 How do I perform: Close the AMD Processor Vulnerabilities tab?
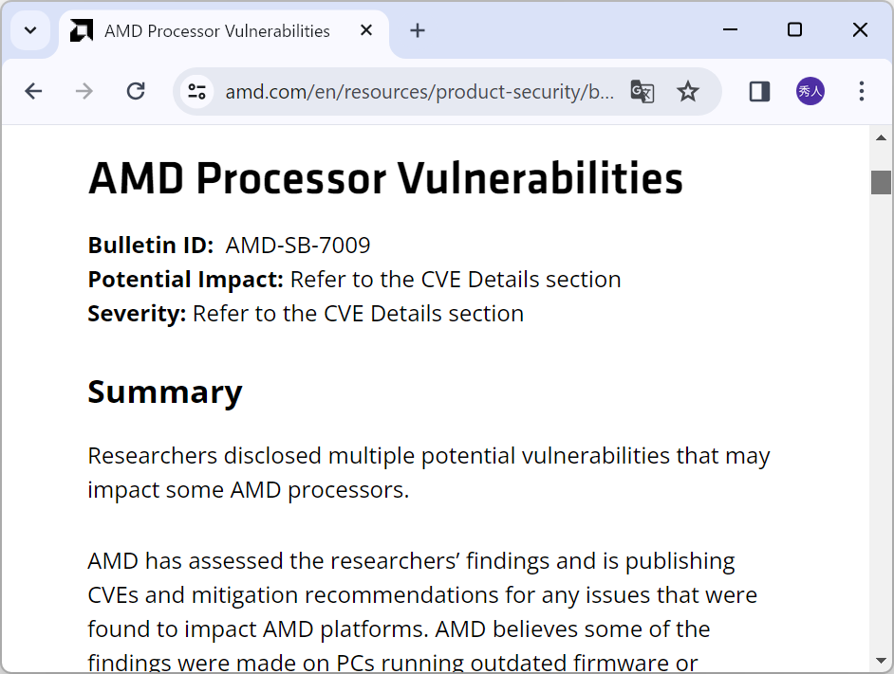[x=366, y=30]
